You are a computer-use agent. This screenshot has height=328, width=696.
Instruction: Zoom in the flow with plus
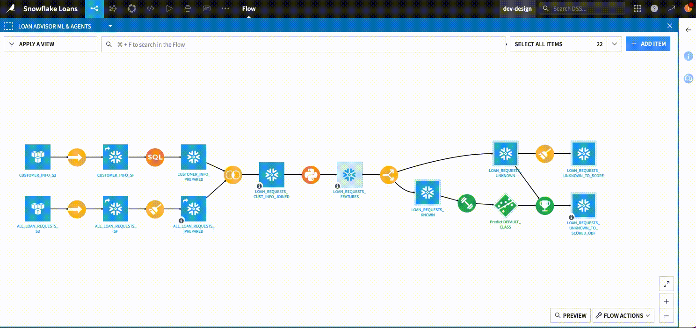pyautogui.click(x=667, y=301)
